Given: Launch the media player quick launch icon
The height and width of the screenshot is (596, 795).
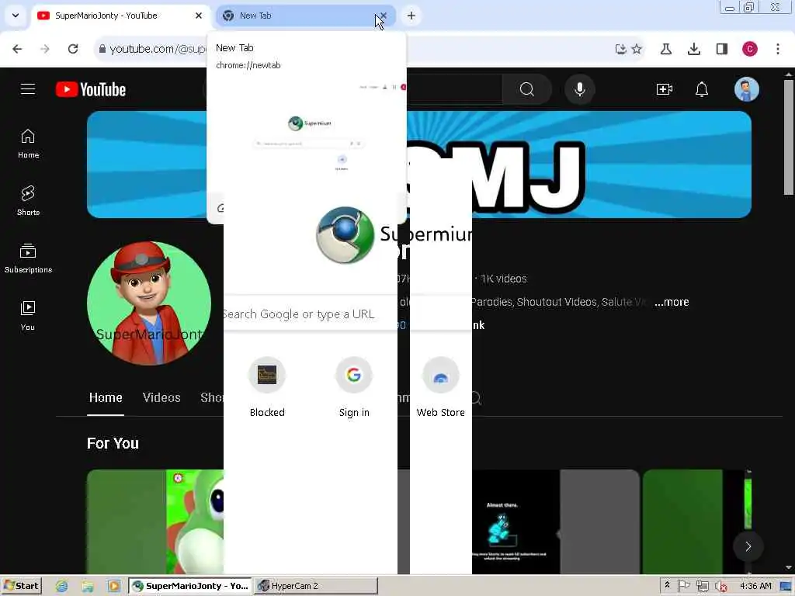Looking at the screenshot, I should point(113,587).
